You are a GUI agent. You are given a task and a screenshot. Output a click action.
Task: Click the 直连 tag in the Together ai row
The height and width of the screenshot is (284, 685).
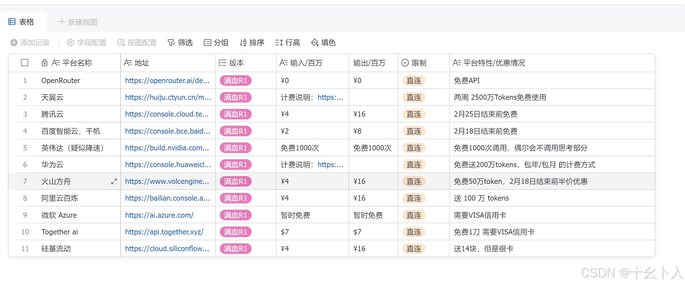[x=414, y=232]
